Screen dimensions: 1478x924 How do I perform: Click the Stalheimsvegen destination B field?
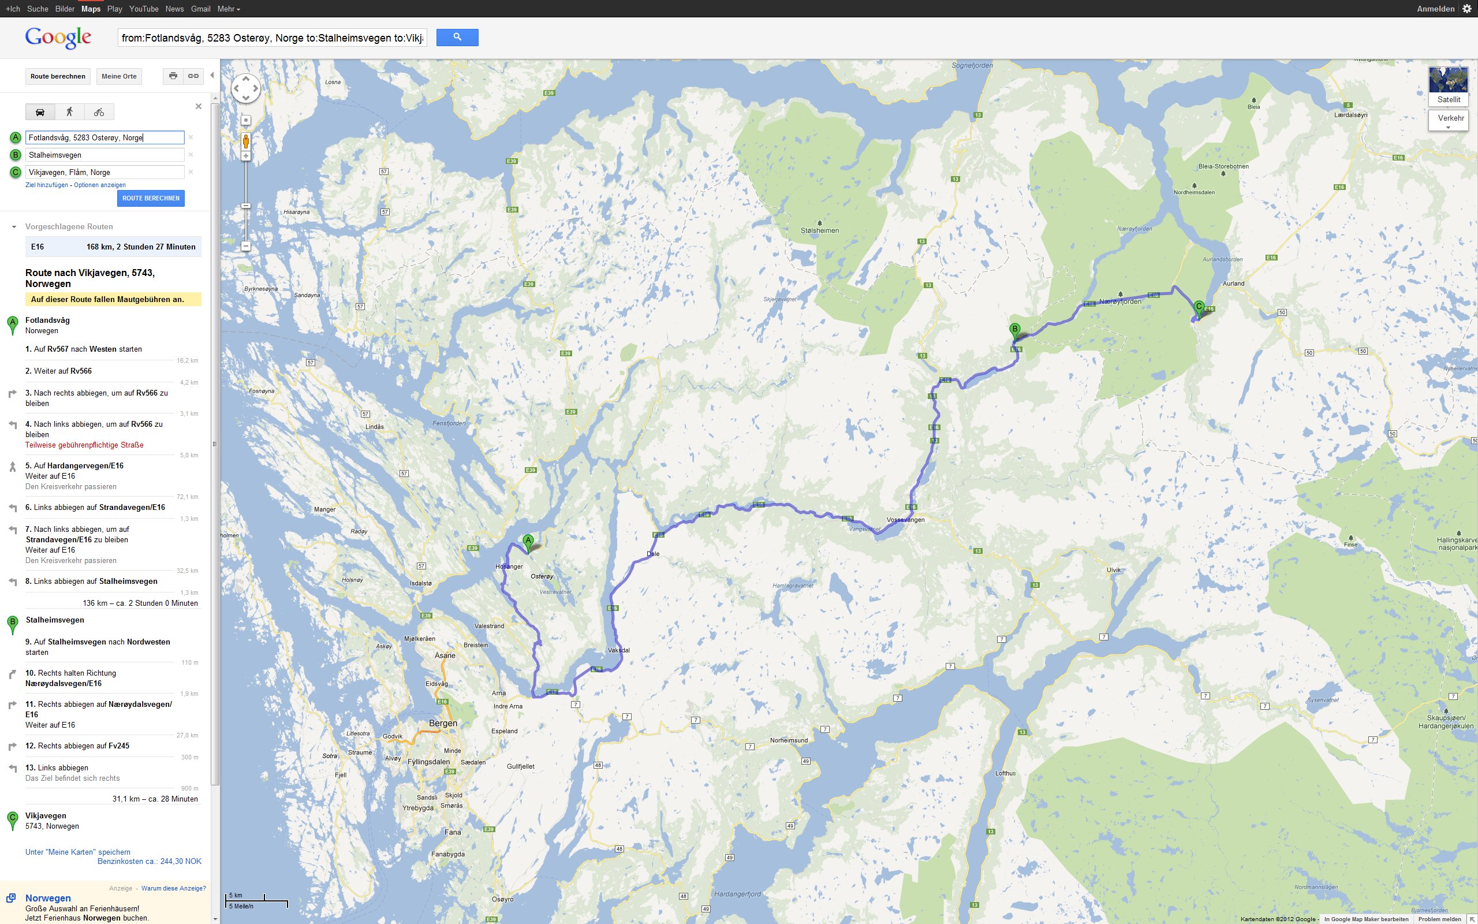(x=104, y=155)
